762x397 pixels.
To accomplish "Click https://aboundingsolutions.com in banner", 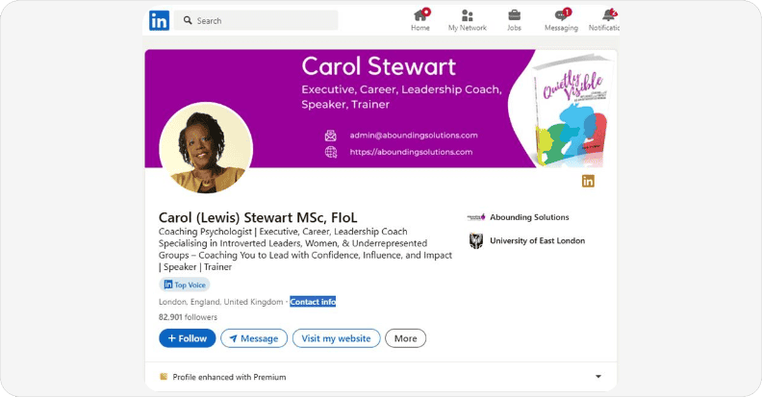I will pos(411,152).
